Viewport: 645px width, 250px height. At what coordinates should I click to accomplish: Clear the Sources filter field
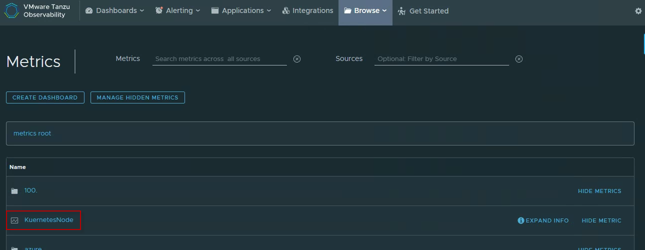pyautogui.click(x=519, y=59)
